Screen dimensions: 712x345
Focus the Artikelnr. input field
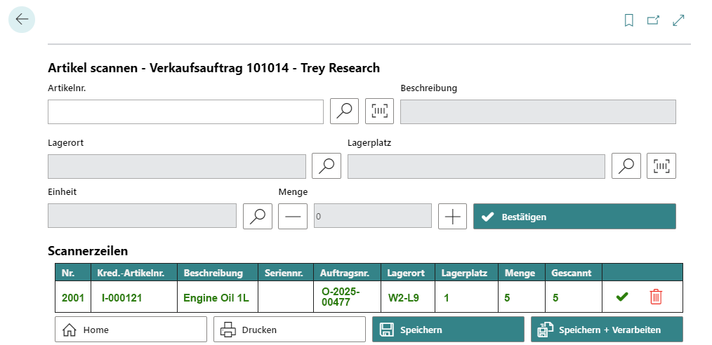(x=185, y=111)
